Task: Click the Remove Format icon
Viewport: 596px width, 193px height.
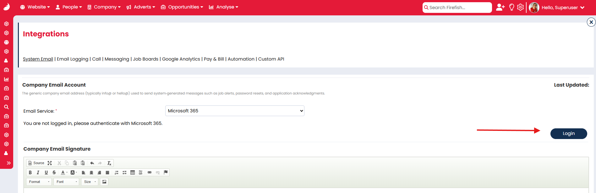Action: pos(109,163)
